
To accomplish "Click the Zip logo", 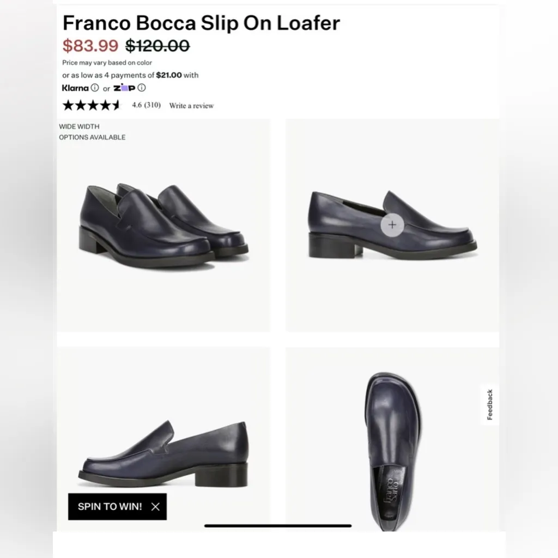I will tap(124, 87).
